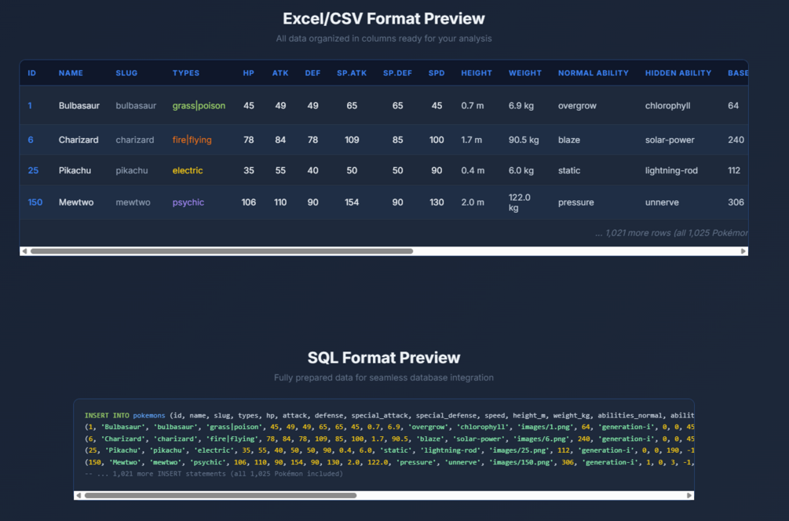Click the DEF column header
Viewport: 789px width, 521px height.
312,73
